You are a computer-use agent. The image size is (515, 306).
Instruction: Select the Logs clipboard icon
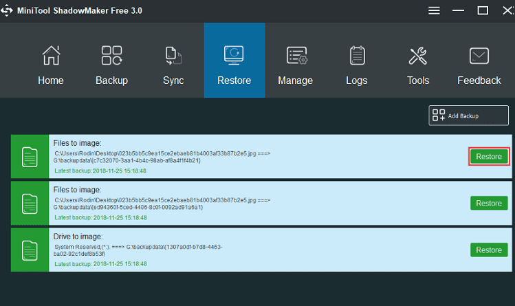(x=357, y=55)
